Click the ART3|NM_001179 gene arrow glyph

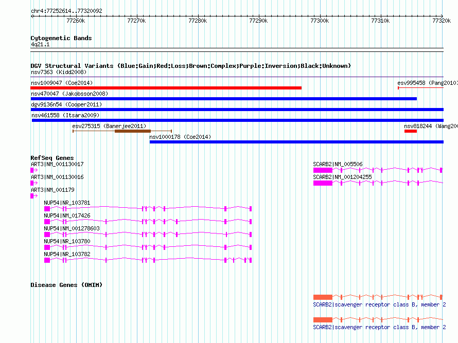[34, 196]
